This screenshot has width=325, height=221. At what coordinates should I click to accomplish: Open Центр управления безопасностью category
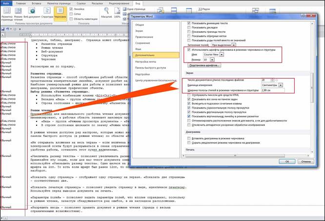(156, 80)
